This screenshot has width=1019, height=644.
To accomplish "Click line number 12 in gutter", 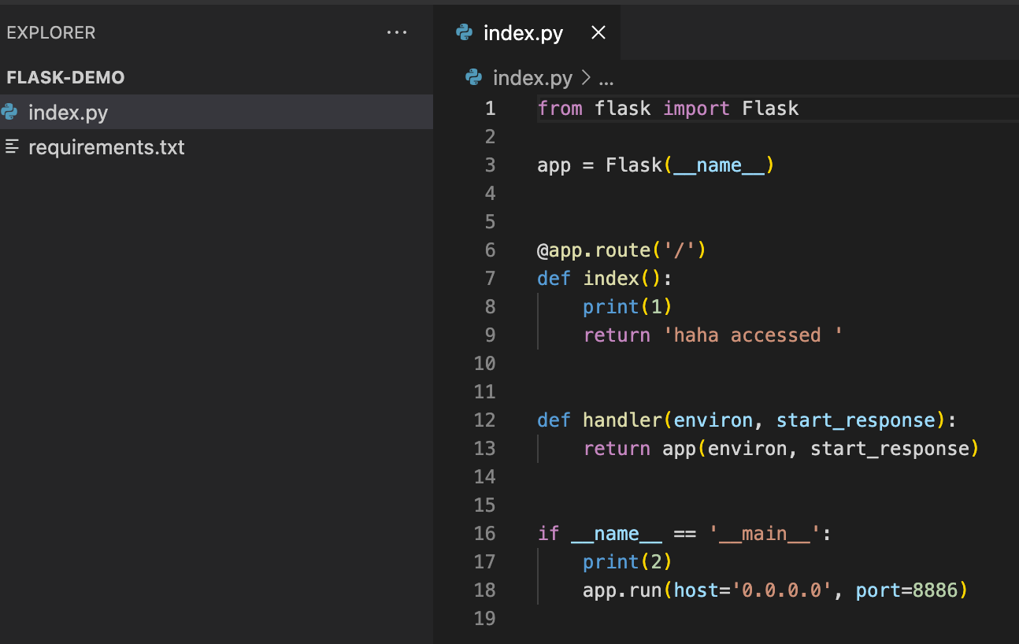I will 485,420.
